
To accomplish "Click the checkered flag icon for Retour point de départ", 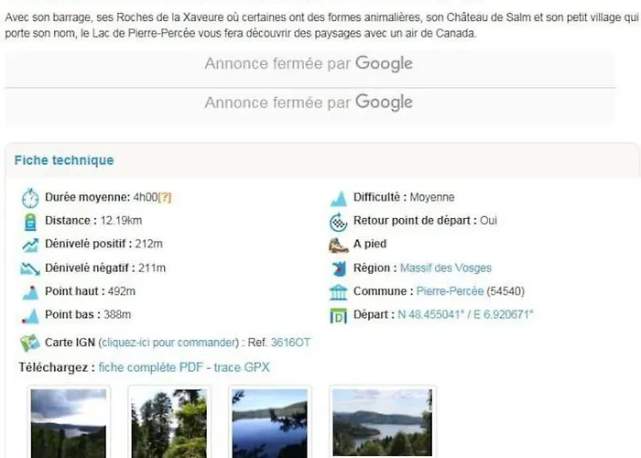I will (339, 222).
